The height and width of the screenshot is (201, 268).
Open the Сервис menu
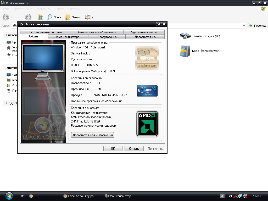click(x=59, y=9)
